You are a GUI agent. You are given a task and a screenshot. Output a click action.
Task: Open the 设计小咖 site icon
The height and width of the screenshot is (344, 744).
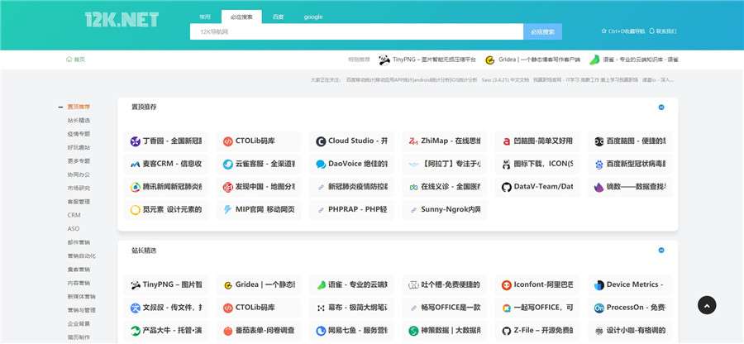(599, 331)
